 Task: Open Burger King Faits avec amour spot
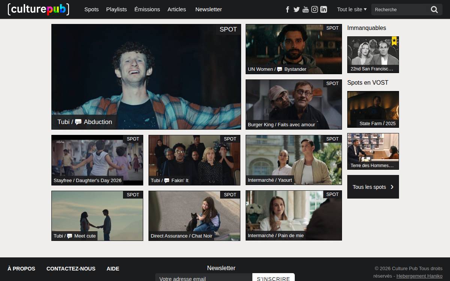[x=294, y=105]
